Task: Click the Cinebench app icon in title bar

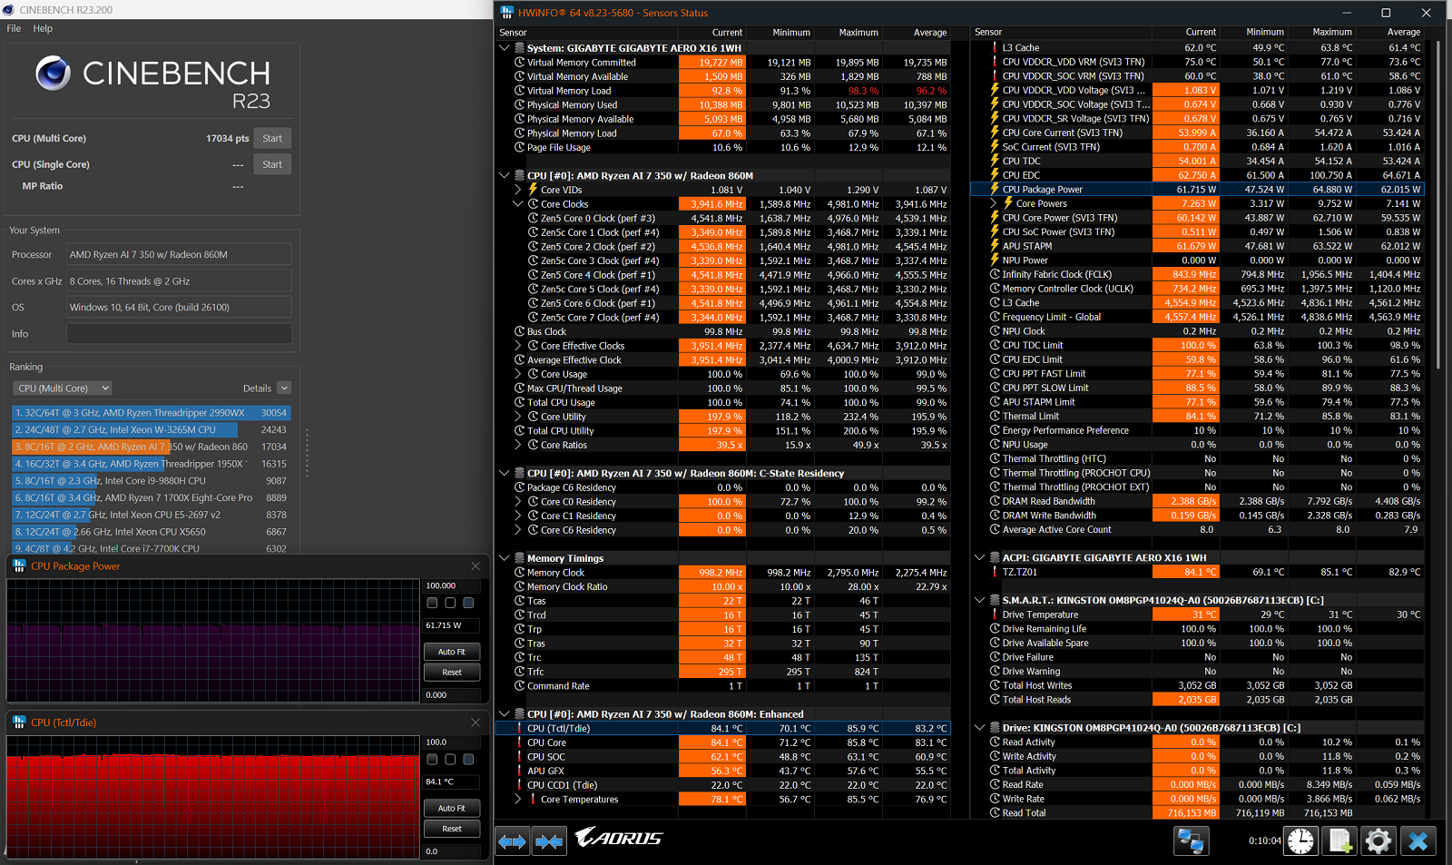Action: [x=9, y=10]
